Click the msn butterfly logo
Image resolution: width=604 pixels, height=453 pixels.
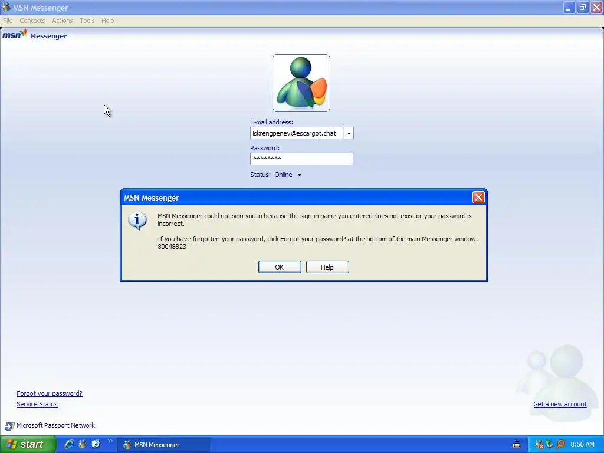[x=15, y=35]
